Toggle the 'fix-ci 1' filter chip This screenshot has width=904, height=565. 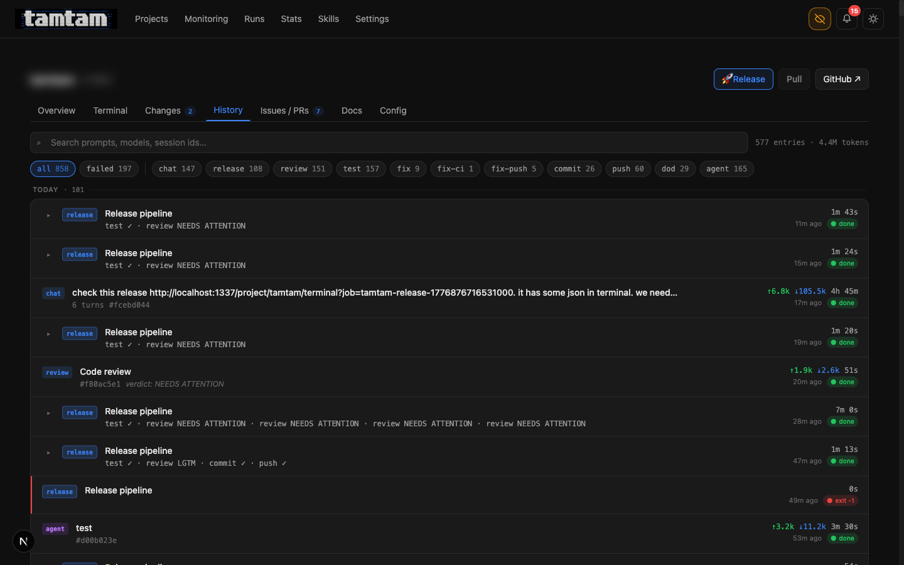point(455,169)
